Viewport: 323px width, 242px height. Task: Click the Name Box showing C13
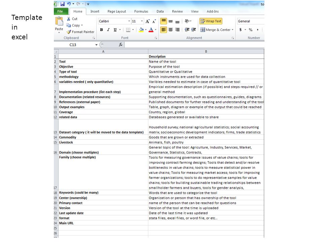(x=74, y=45)
